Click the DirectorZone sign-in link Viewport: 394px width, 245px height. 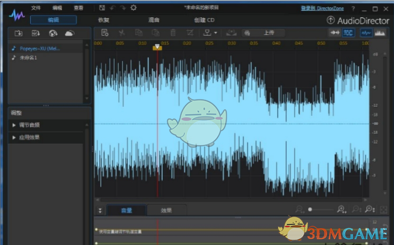tap(322, 8)
